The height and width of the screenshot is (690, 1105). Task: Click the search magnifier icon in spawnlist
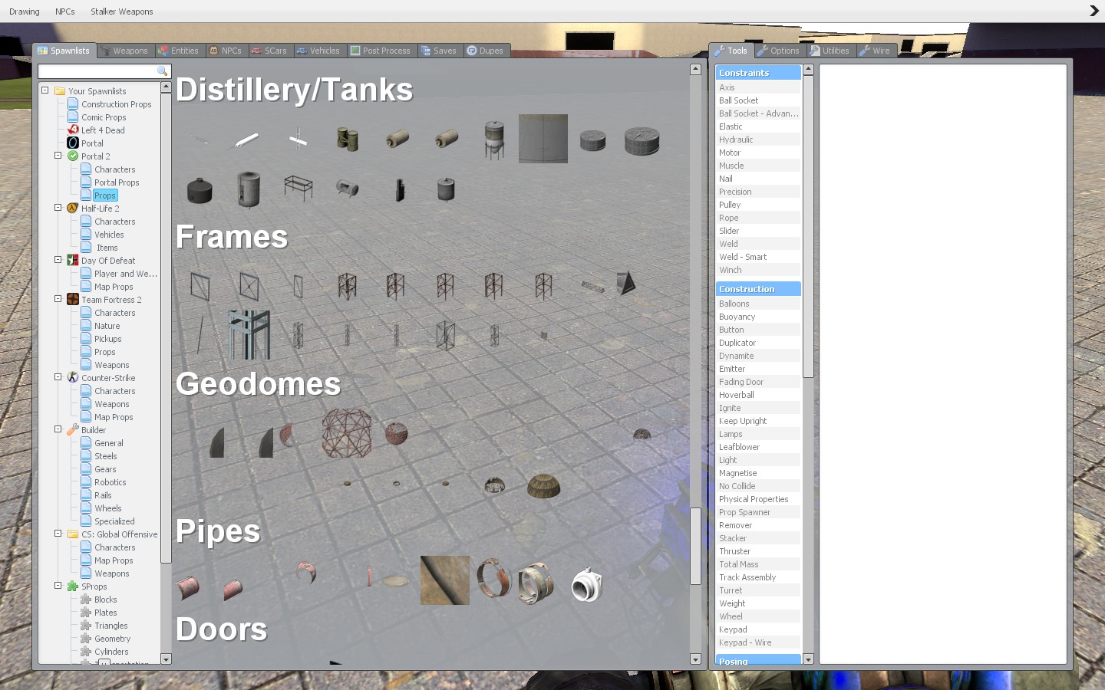click(x=162, y=71)
